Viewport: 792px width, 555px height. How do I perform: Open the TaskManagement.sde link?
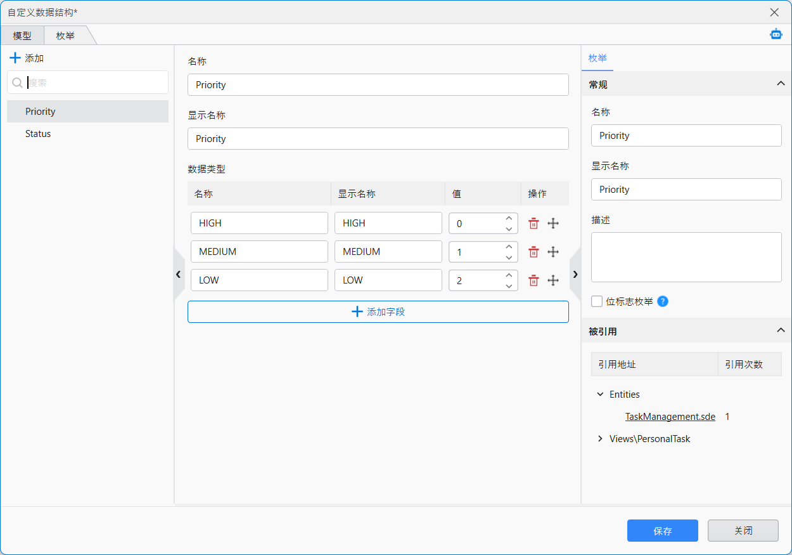(670, 417)
